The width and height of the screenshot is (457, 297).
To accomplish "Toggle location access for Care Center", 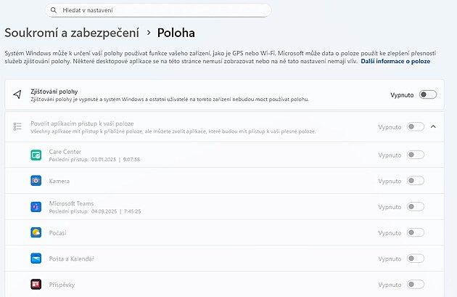I will [416, 155].
